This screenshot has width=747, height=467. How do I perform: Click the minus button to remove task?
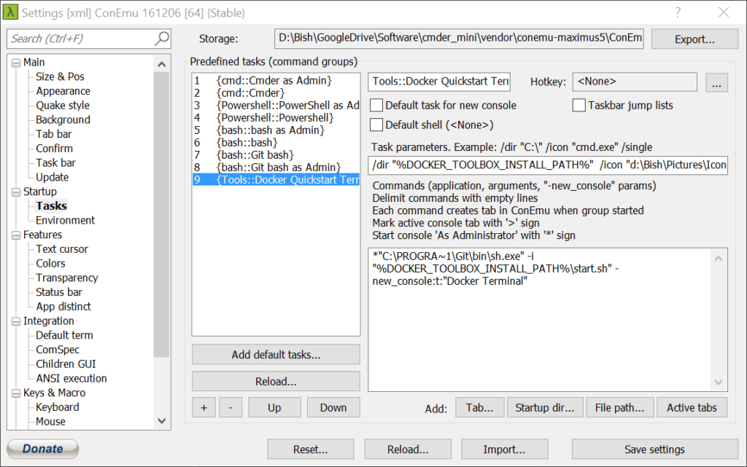point(231,407)
